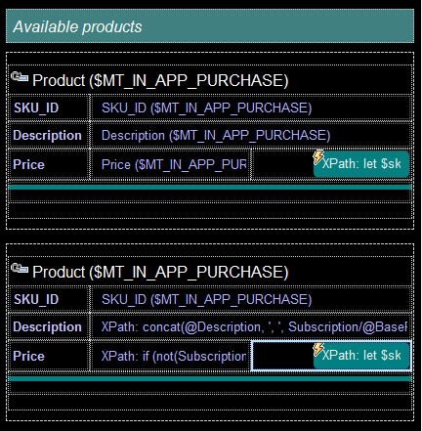Screen dimensions: 422x431
Task: Click the first Product table source icon
Action: 20,77
